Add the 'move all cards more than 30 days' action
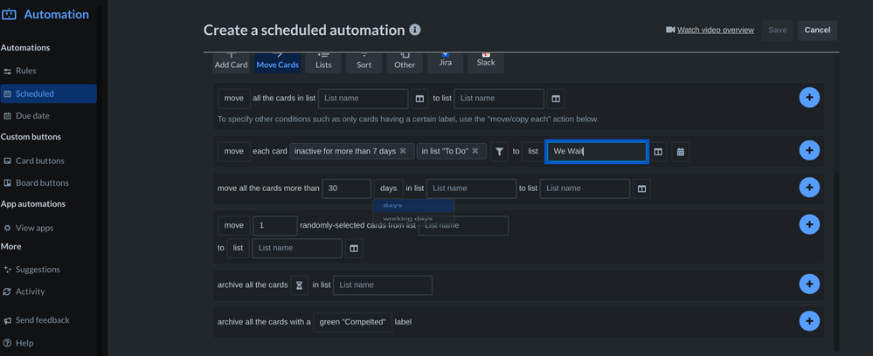 pos(809,187)
